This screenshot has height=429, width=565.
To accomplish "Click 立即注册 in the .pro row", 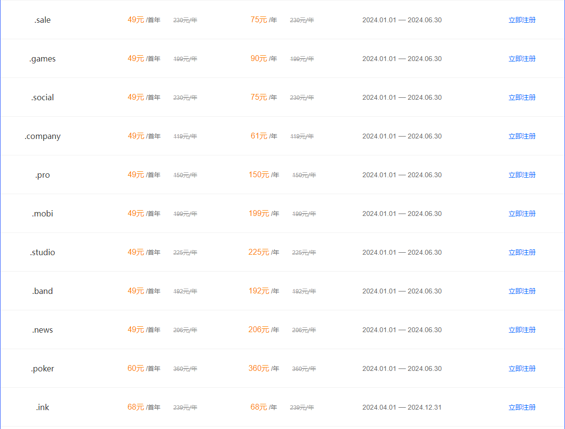I will point(522,175).
